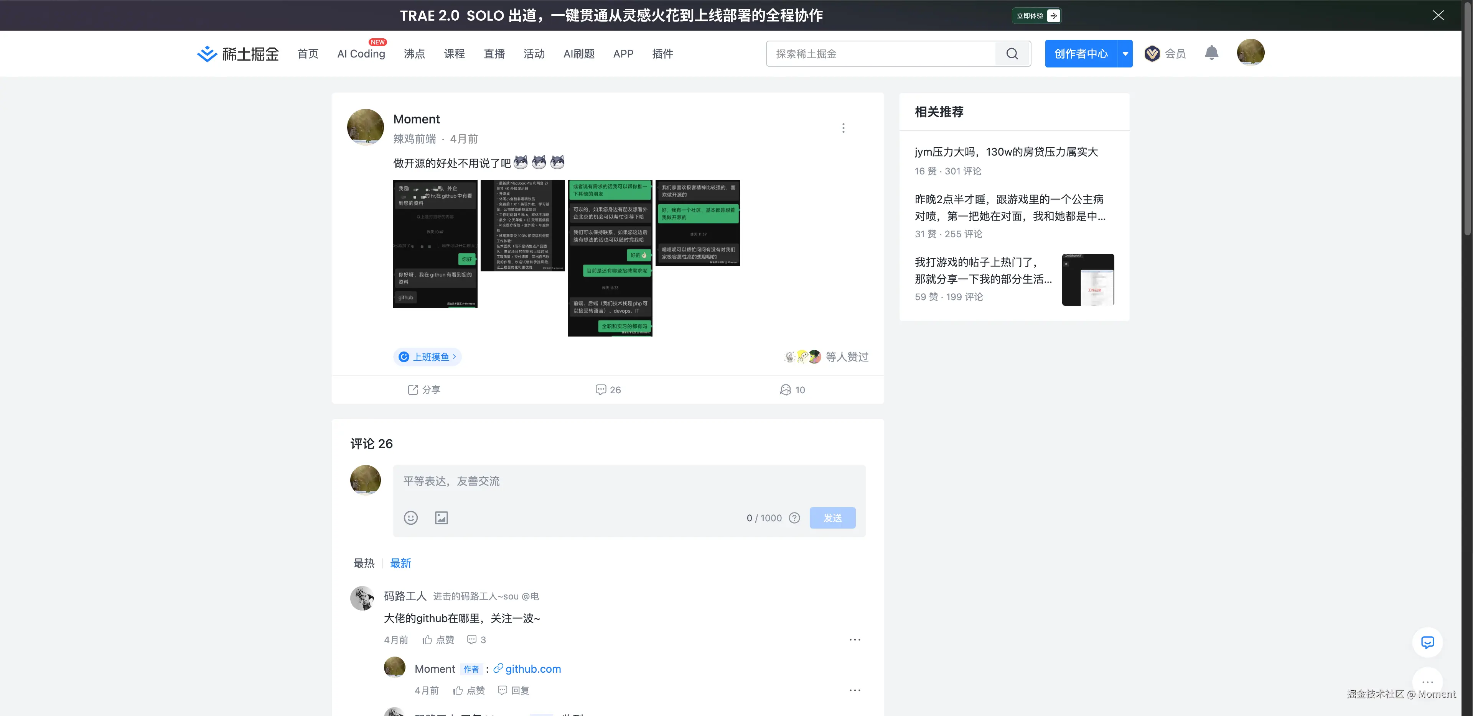Click the comment count icon showing 26

[x=601, y=390]
